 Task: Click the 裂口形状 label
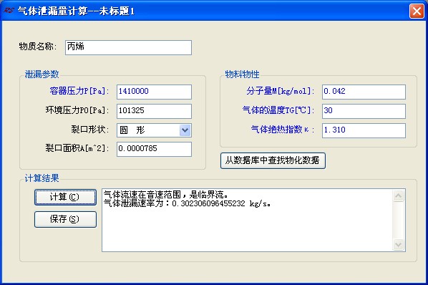coord(89,130)
